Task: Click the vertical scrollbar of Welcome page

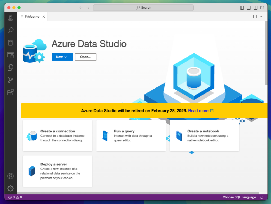Action: tap(266, 53)
